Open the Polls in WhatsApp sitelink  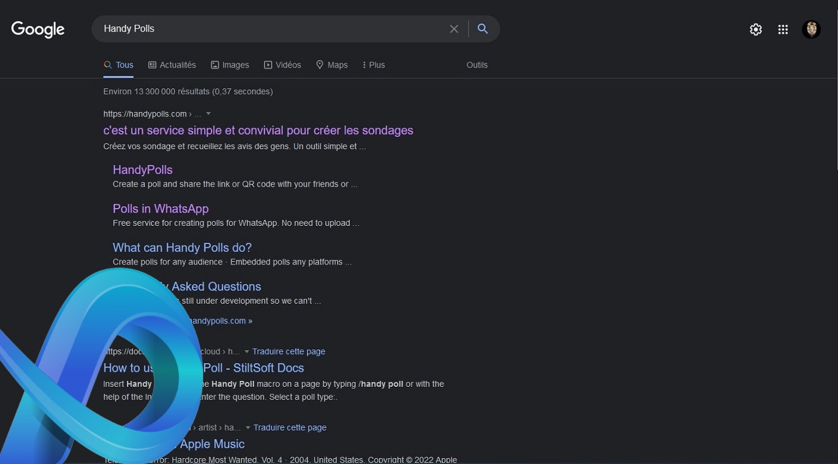160,209
